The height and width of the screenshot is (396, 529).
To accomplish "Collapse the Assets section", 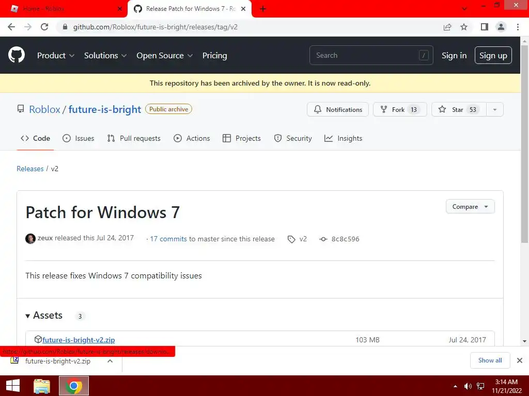I will tap(44, 316).
